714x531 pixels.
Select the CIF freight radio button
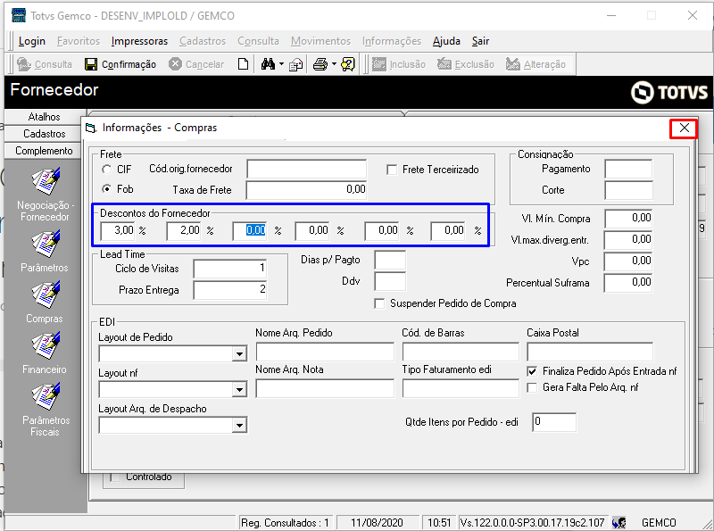coord(106,170)
